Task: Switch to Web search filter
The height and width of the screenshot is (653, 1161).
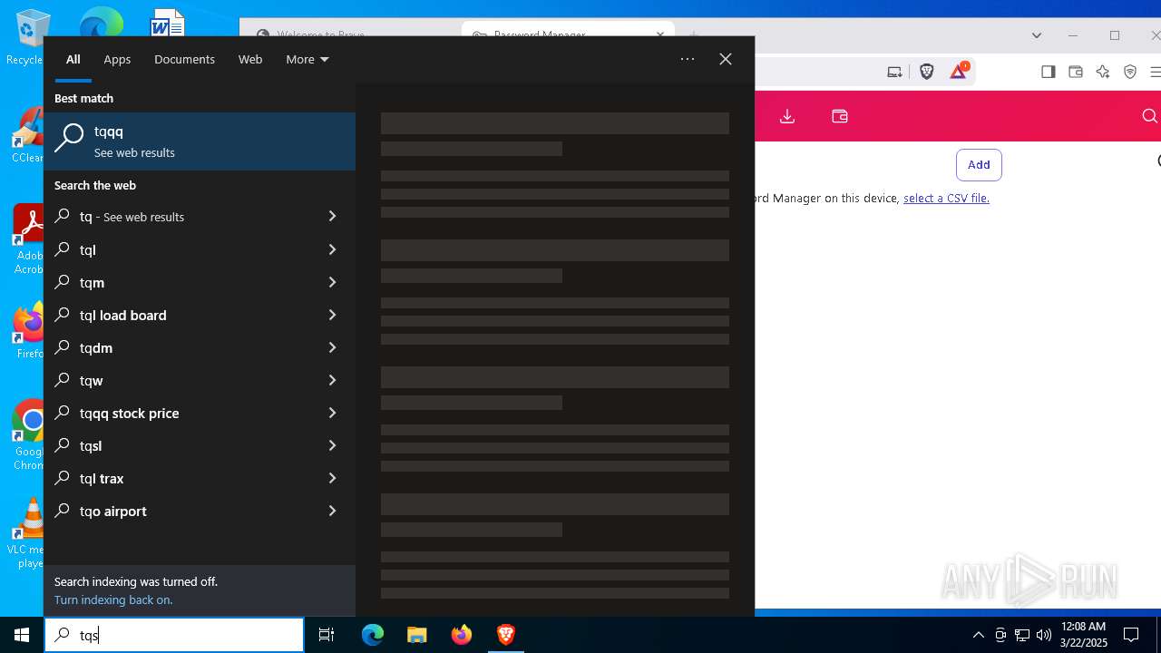Action: 250,59
